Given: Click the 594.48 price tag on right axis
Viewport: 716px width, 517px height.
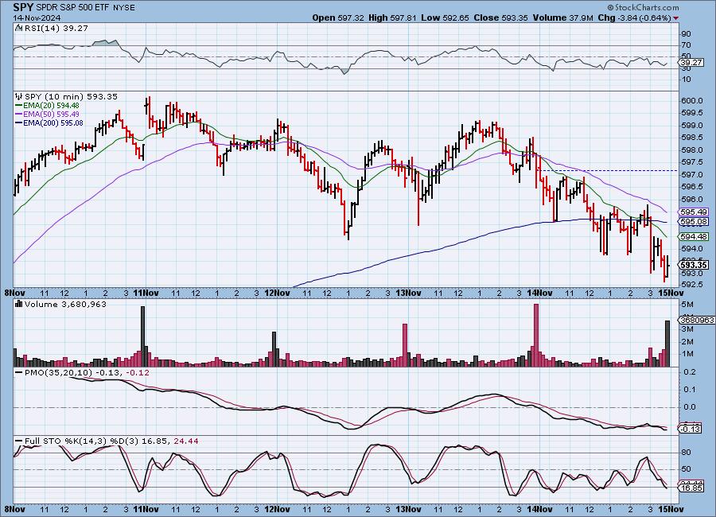Looking at the screenshot, I should tap(693, 236).
